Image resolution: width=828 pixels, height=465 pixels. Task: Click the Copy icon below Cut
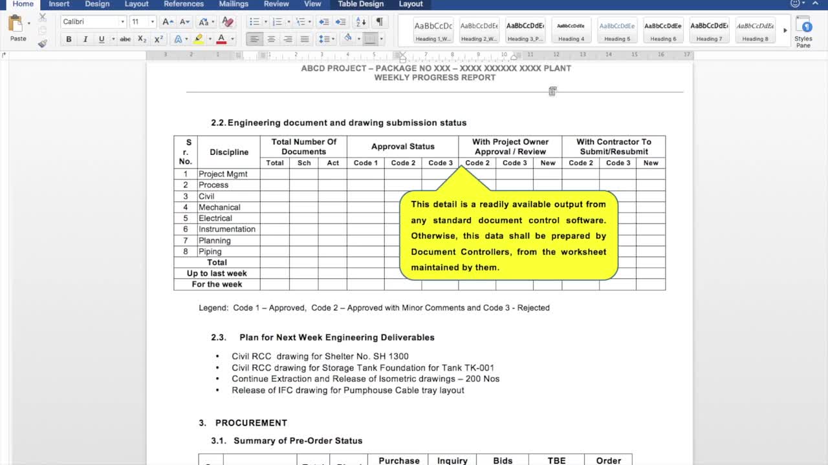click(43, 30)
